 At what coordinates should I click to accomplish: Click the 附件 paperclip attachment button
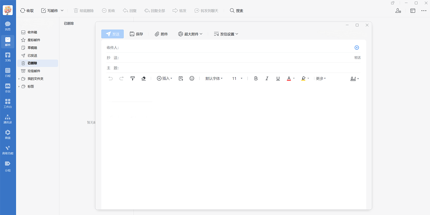click(x=161, y=34)
